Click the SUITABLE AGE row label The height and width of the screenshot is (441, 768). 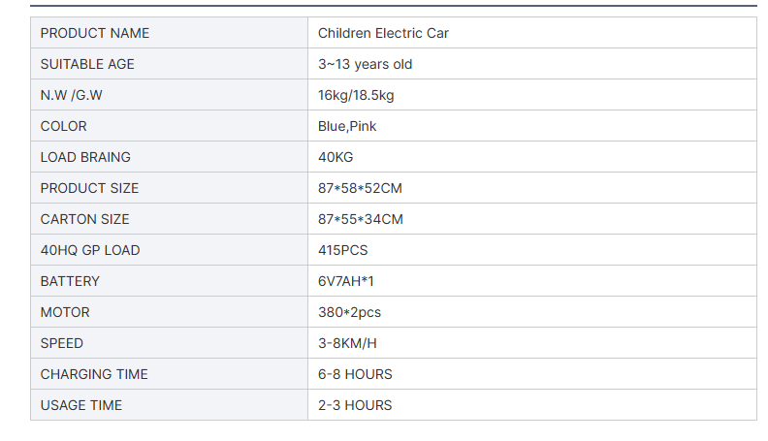(87, 64)
